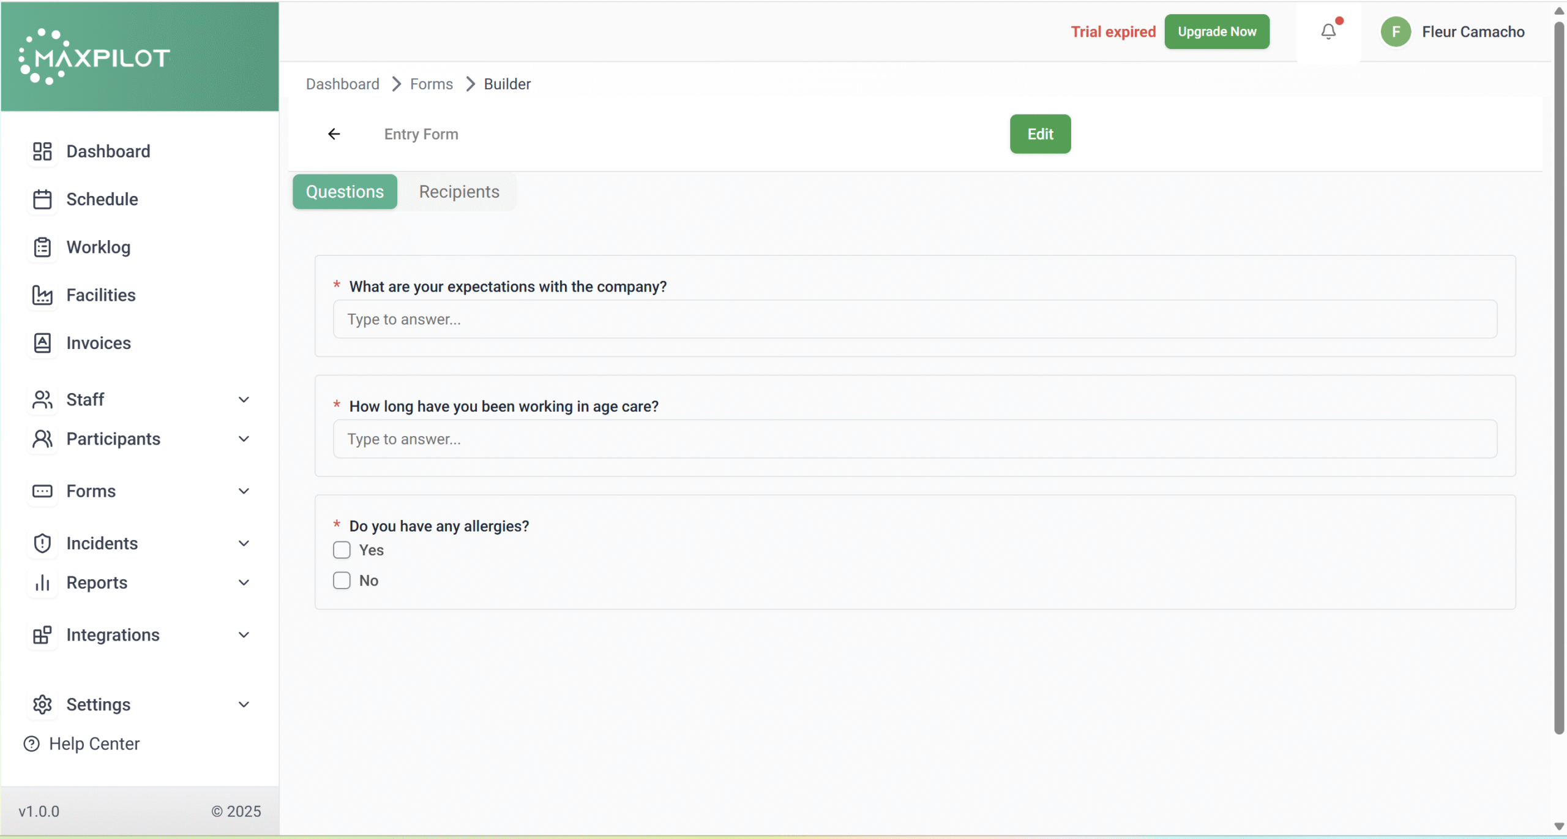This screenshot has width=1567, height=839.
Task: Open Invoices via its document icon
Action: pos(42,343)
